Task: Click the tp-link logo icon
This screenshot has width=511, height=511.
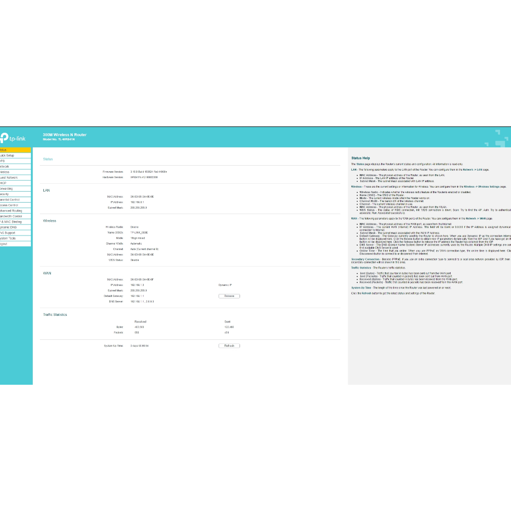Action: (4, 138)
